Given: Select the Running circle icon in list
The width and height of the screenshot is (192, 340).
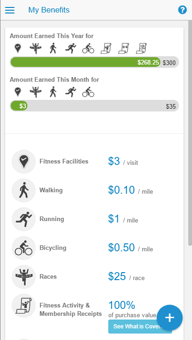Looking at the screenshot, I should tap(24, 219).
